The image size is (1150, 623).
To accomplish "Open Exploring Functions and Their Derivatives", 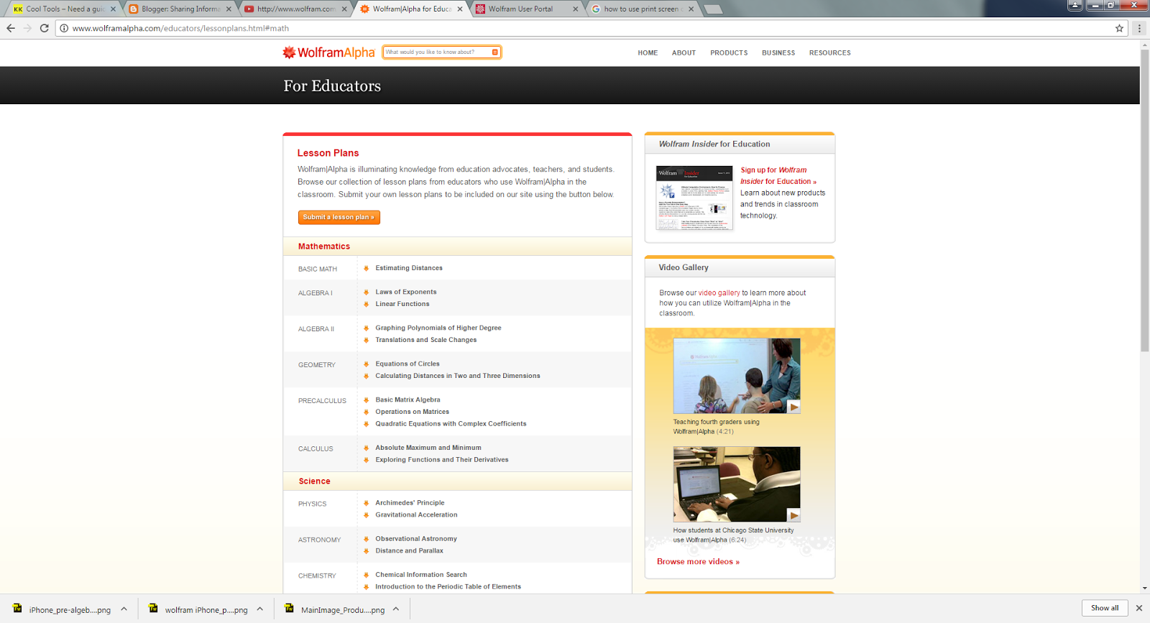I will tap(442, 460).
